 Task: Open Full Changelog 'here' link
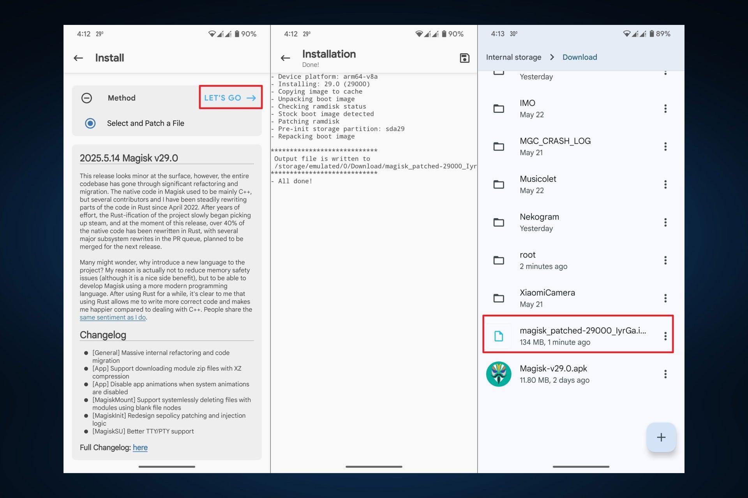(140, 447)
